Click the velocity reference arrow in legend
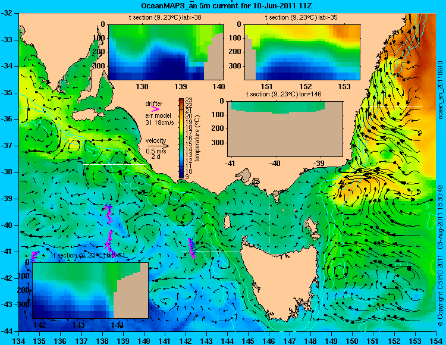Image resolution: width=446 pixels, height=345 pixels. tap(158, 146)
